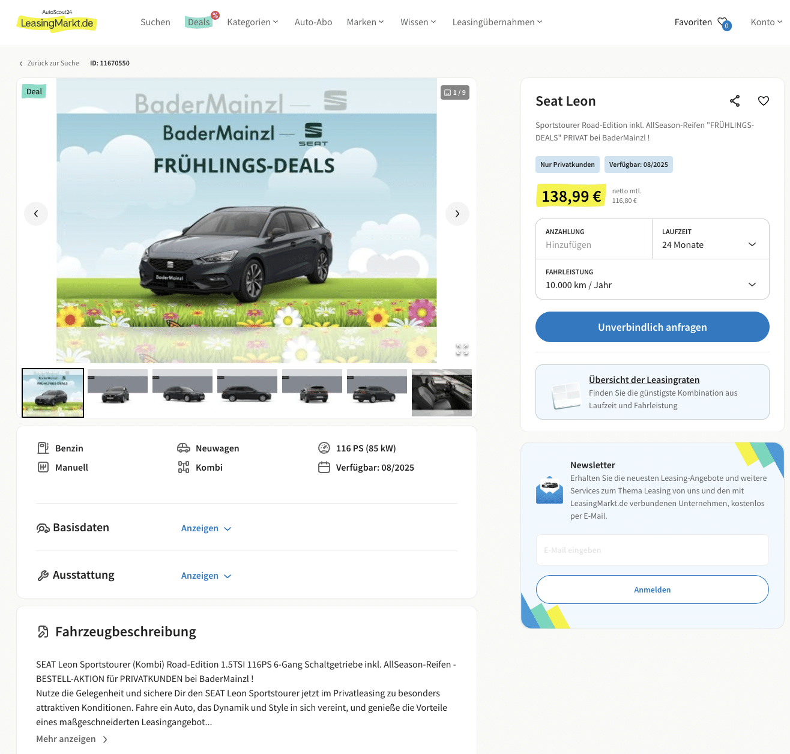The width and height of the screenshot is (790, 754).
Task: Click the Anzahlung Hinzufügen field
Action: pos(594,239)
